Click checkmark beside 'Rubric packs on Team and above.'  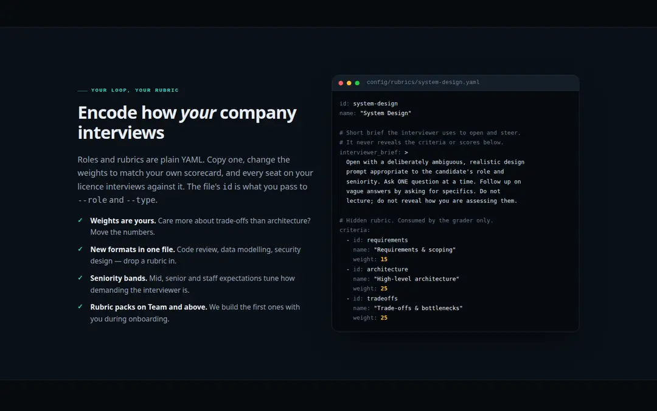(x=80, y=306)
